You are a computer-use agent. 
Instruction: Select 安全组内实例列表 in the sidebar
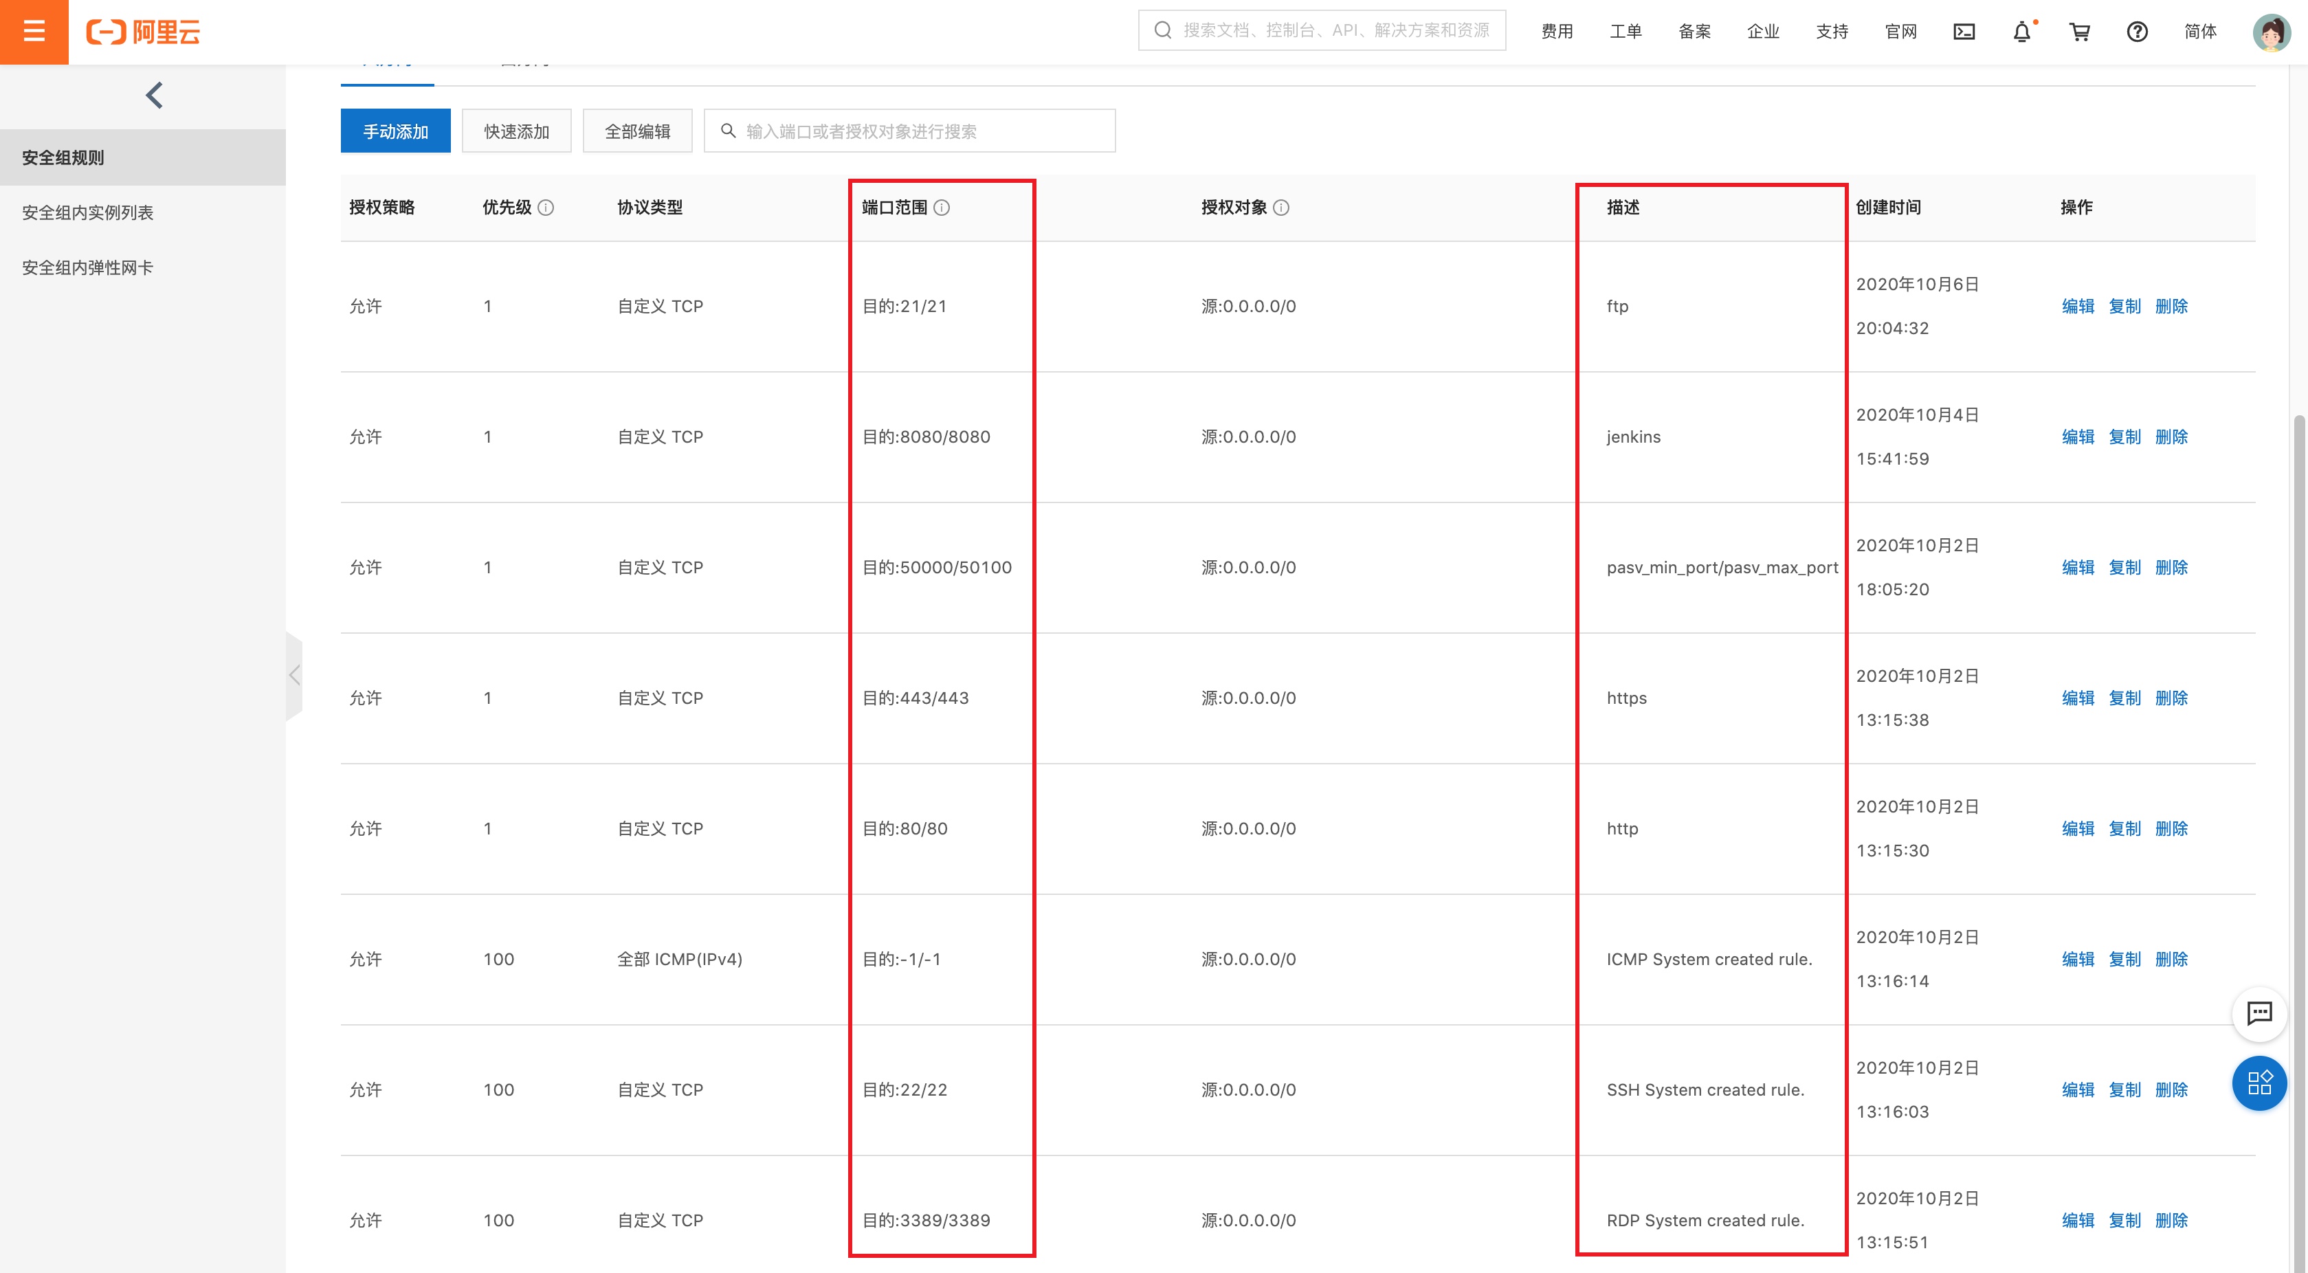(88, 212)
